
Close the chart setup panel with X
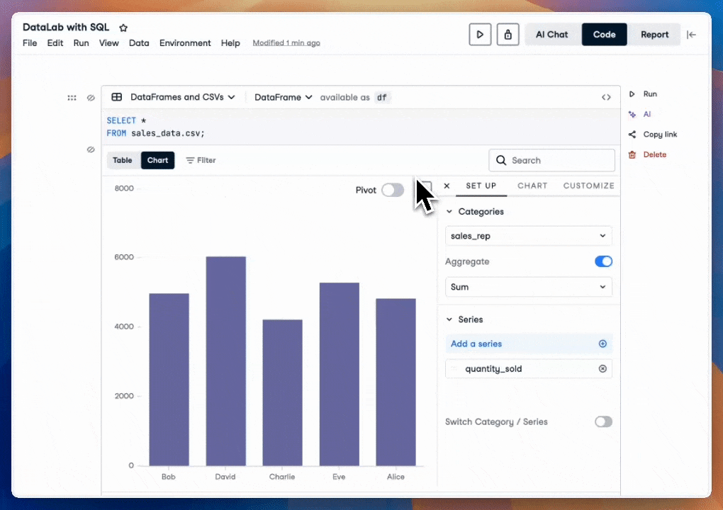447,186
